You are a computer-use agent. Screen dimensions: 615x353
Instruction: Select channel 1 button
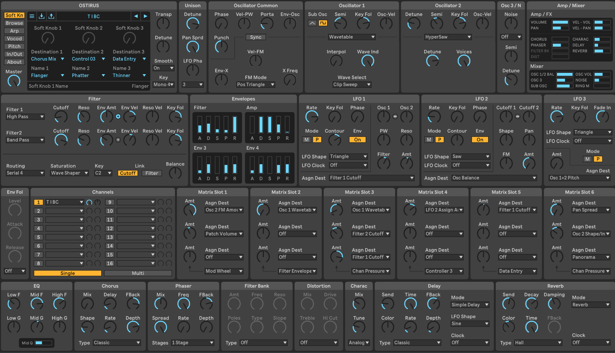(x=38, y=202)
